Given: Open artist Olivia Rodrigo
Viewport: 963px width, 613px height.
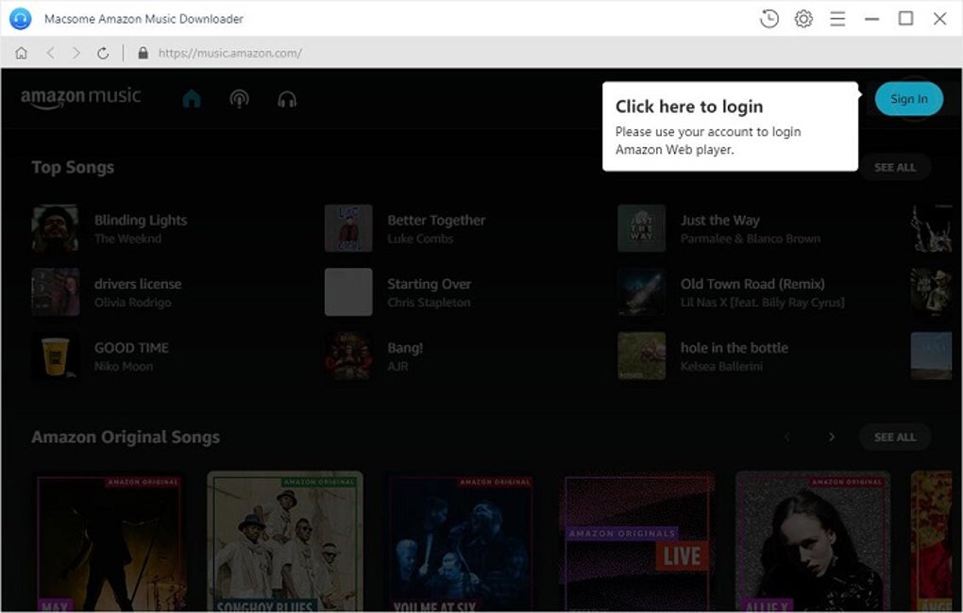Looking at the screenshot, I should 133,303.
